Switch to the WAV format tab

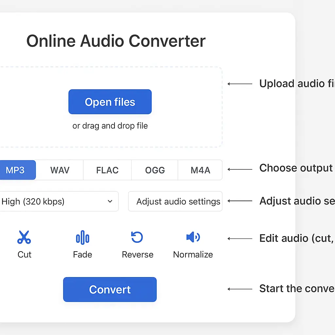60,170
